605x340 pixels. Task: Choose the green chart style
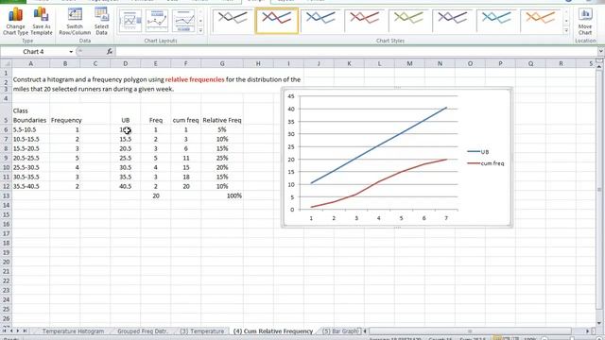(408, 20)
